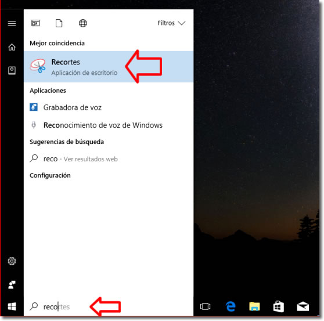Filter results by Documents icon
The height and width of the screenshot is (321, 324).
[x=59, y=23]
